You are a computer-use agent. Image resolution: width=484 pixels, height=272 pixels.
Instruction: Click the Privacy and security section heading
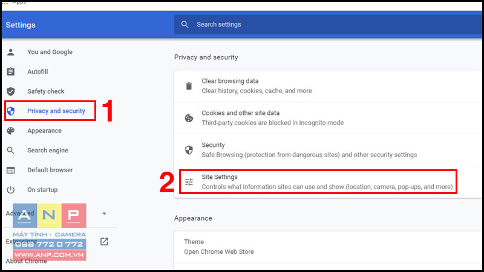[x=206, y=57]
